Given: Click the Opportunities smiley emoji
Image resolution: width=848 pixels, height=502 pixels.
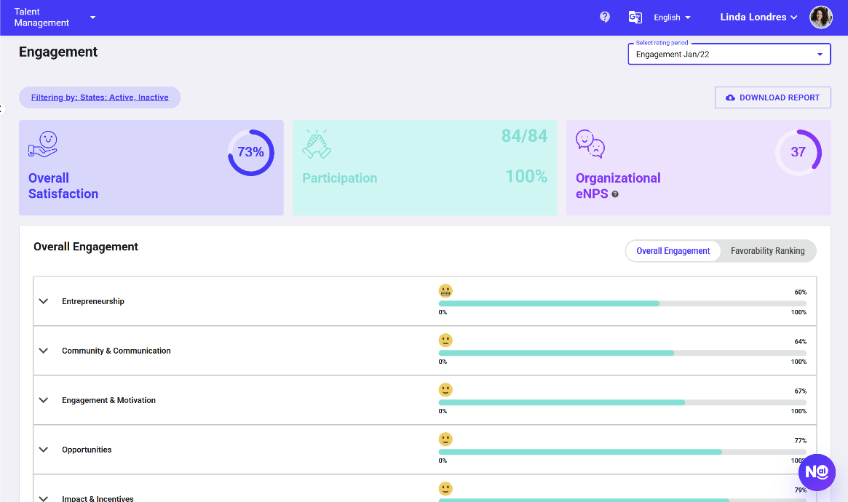Looking at the screenshot, I should (445, 439).
